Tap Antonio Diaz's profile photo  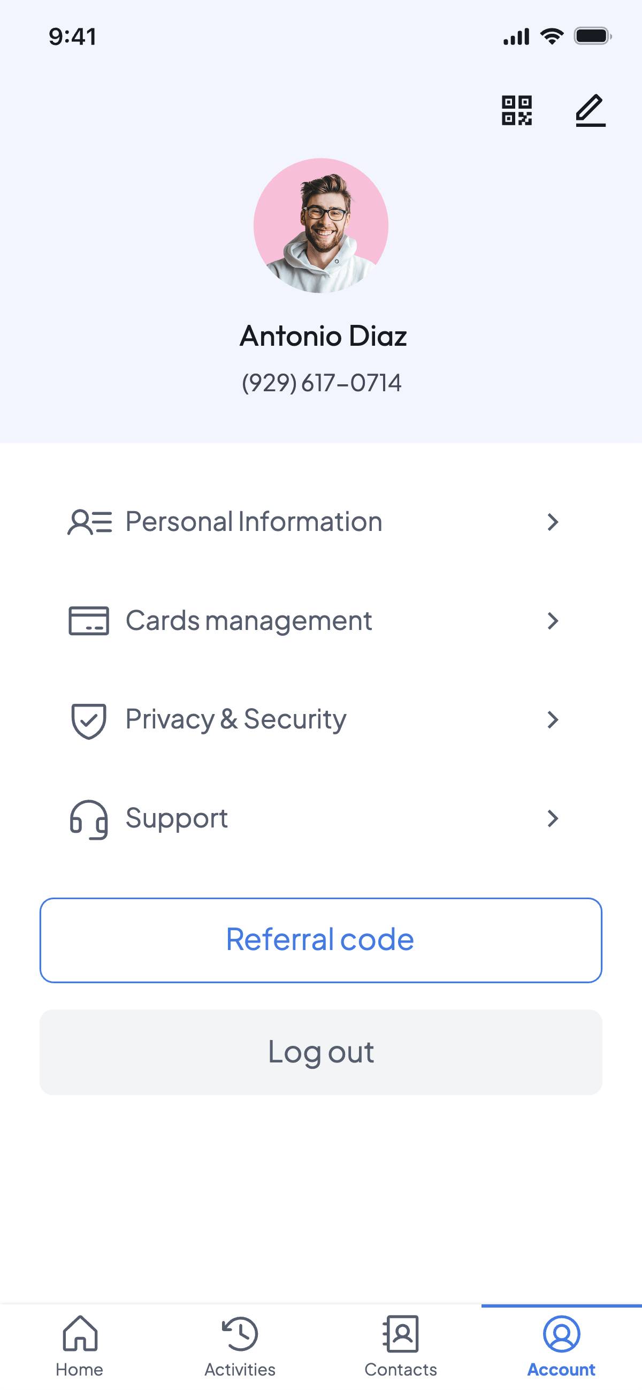point(321,225)
